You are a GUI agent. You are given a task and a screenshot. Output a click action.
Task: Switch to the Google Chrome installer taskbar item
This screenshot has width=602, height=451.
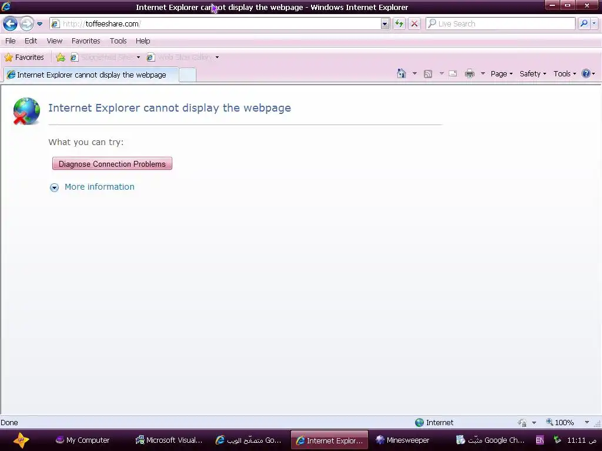coord(490,440)
